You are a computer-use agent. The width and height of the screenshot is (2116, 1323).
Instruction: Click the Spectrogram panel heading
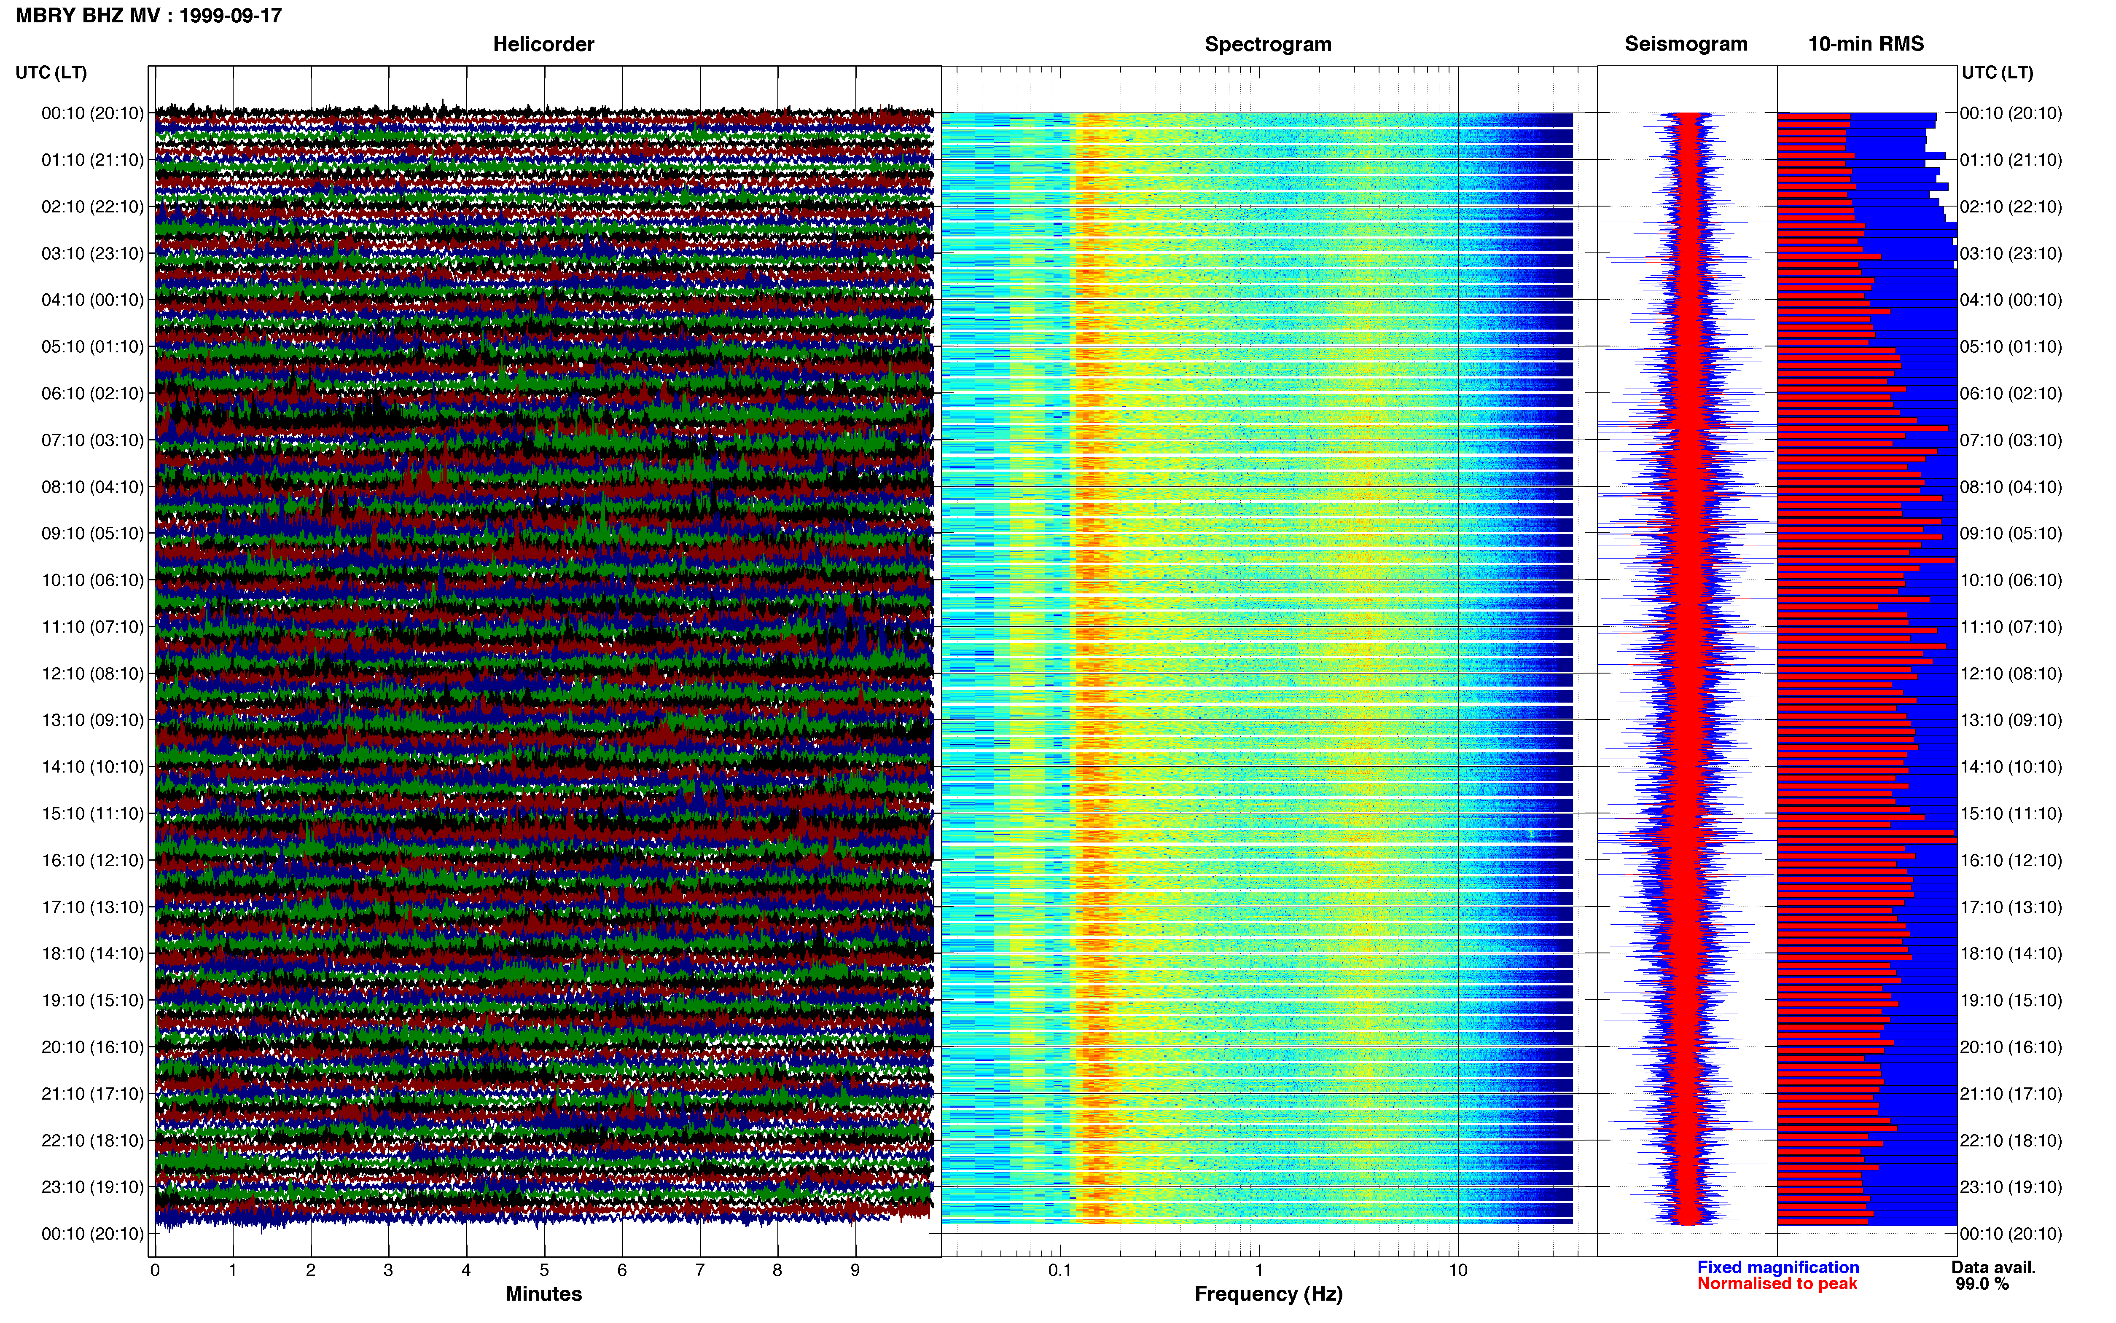1268,44
